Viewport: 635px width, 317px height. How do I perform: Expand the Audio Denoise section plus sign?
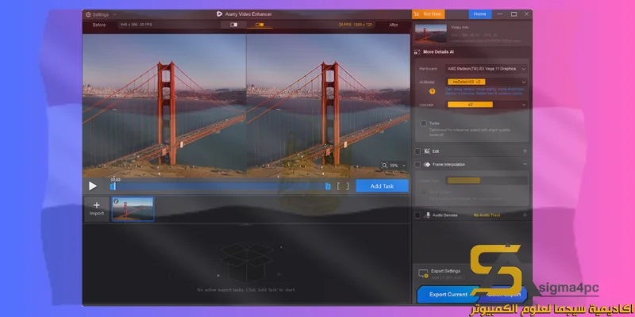pos(525,215)
